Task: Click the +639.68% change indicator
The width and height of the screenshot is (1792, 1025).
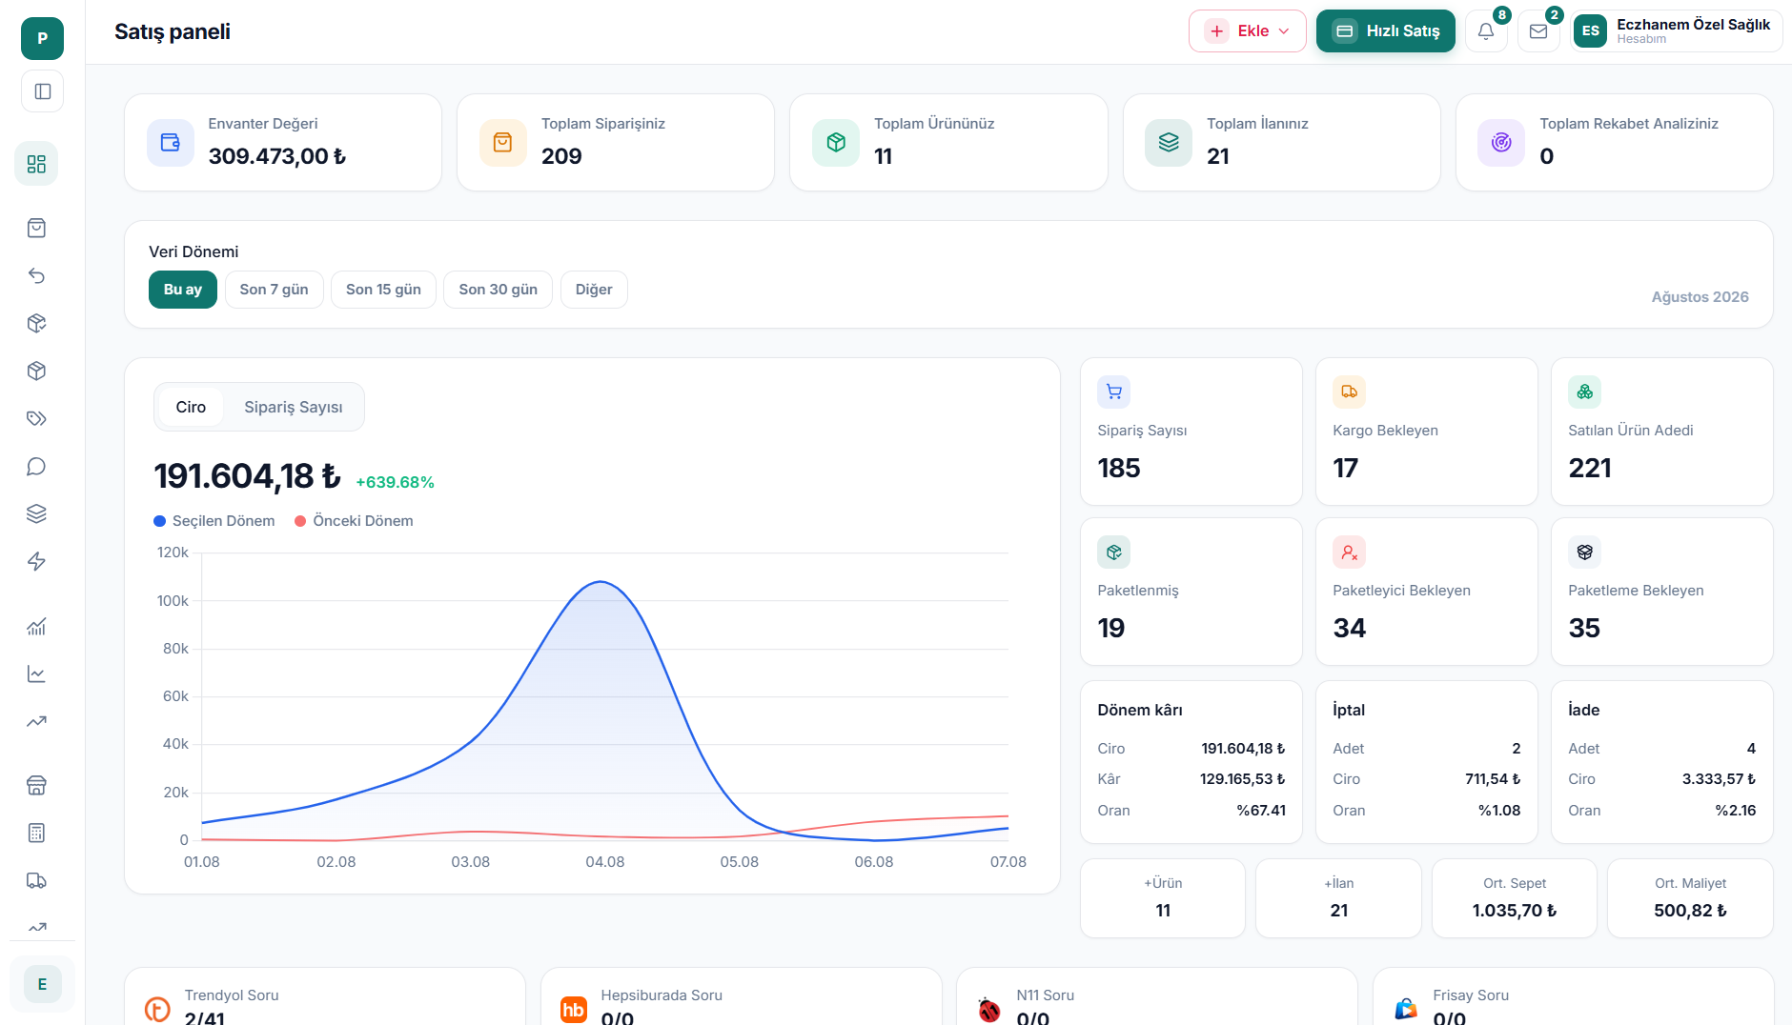Action: (x=395, y=482)
